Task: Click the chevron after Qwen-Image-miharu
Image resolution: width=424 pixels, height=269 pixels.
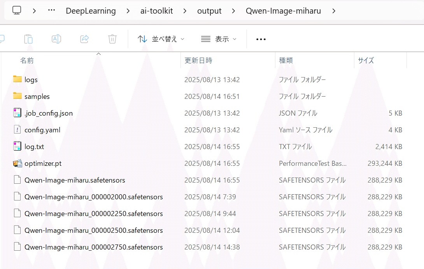Action: pos(334,11)
